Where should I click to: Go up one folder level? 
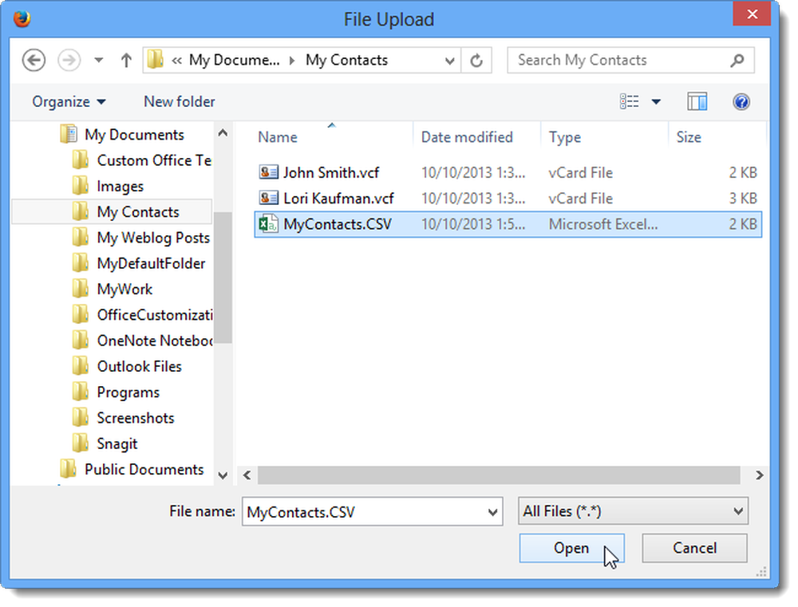(x=126, y=61)
